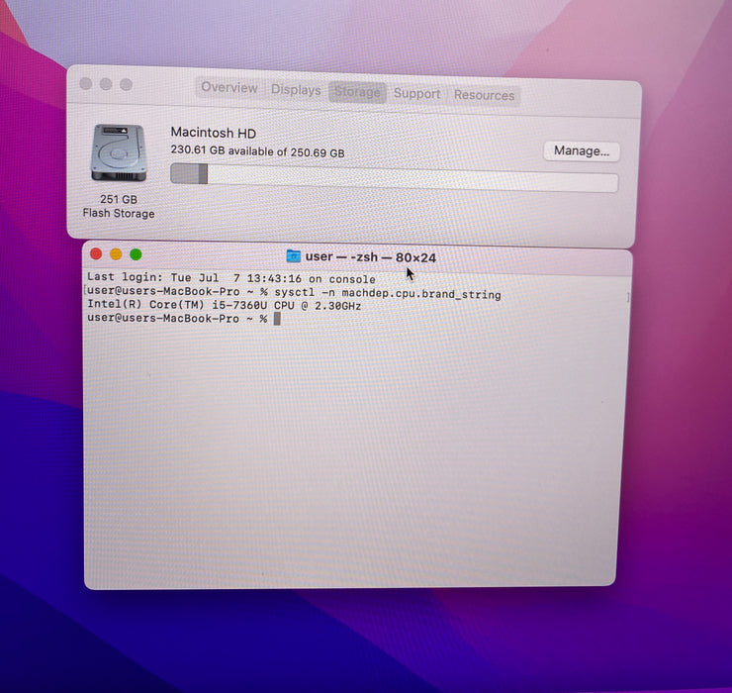The height and width of the screenshot is (693, 732).
Task: Click the light gray used-space segment of storage bar
Action: coord(184,173)
